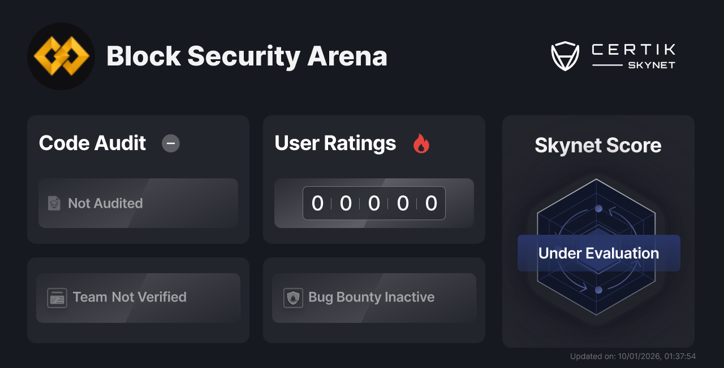724x368 pixels.
Task: Toggle the Not Audited status field
Action: point(138,203)
